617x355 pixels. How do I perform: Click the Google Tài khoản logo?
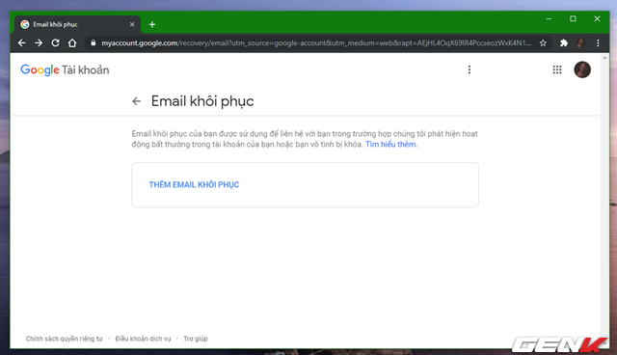(65, 70)
